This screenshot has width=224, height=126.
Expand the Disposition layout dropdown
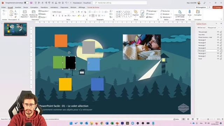(x=44, y=11)
